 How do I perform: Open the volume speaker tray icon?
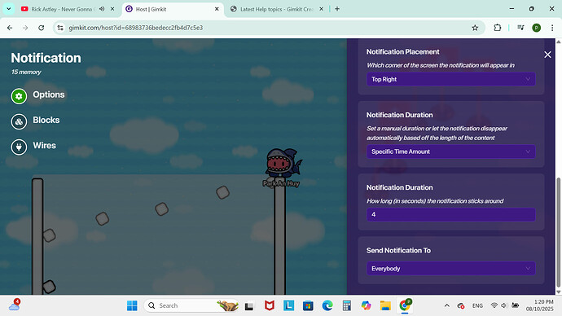[503, 305]
